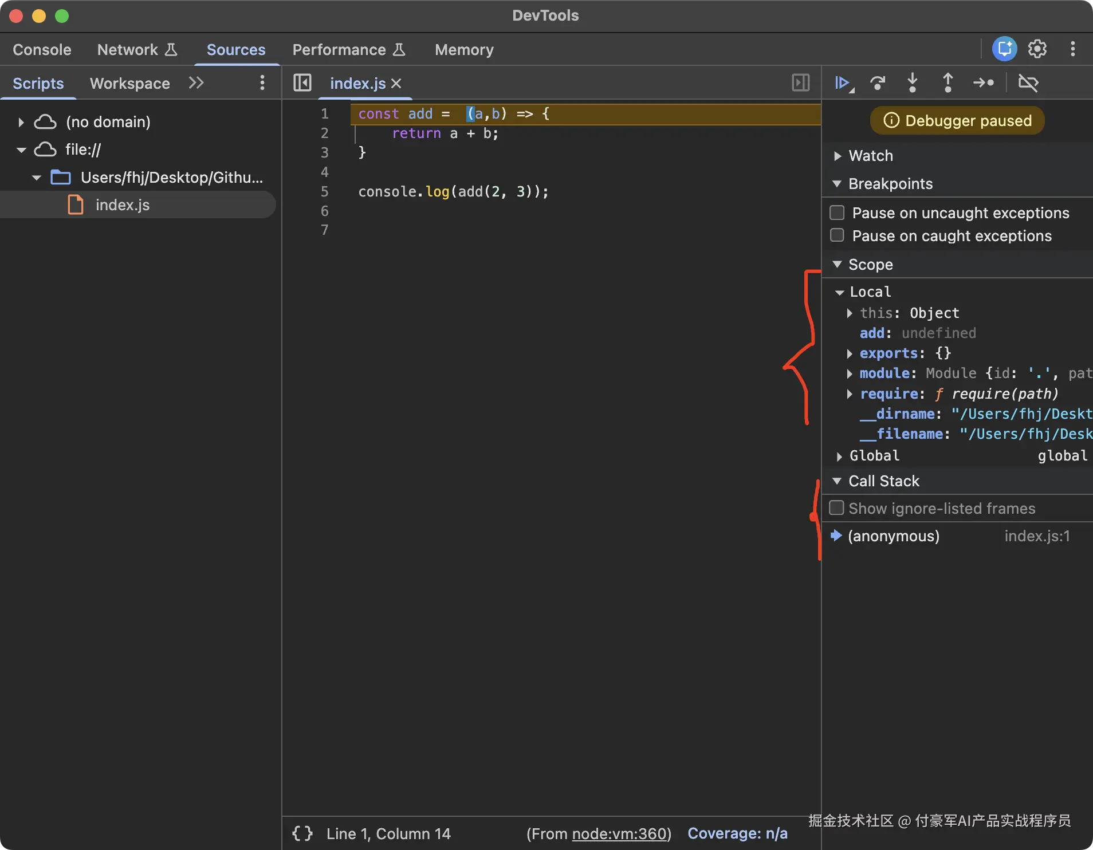The image size is (1093, 850).
Task: Switch to the Console tab
Action: [42, 50]
